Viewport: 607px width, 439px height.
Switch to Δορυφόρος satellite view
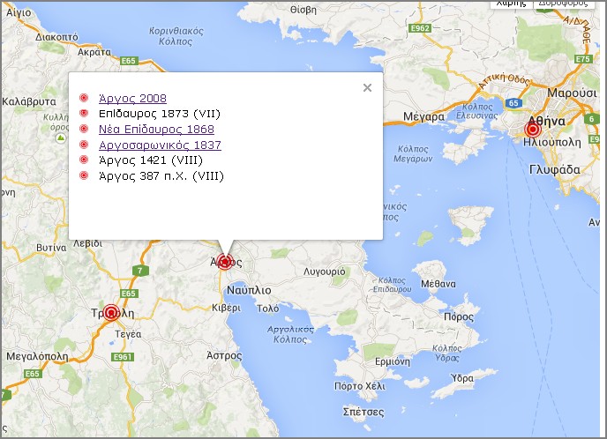[565, 4]
